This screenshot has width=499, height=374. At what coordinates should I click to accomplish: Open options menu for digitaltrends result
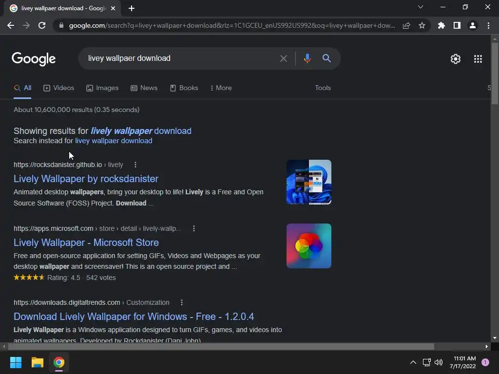(182, 303)
